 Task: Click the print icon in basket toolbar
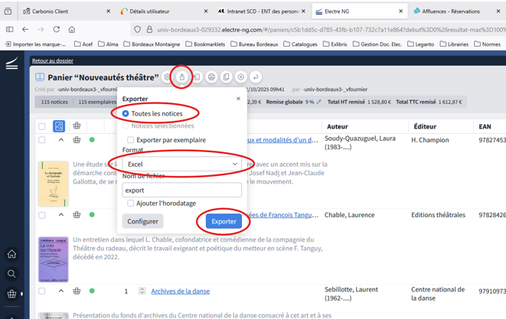211,77
